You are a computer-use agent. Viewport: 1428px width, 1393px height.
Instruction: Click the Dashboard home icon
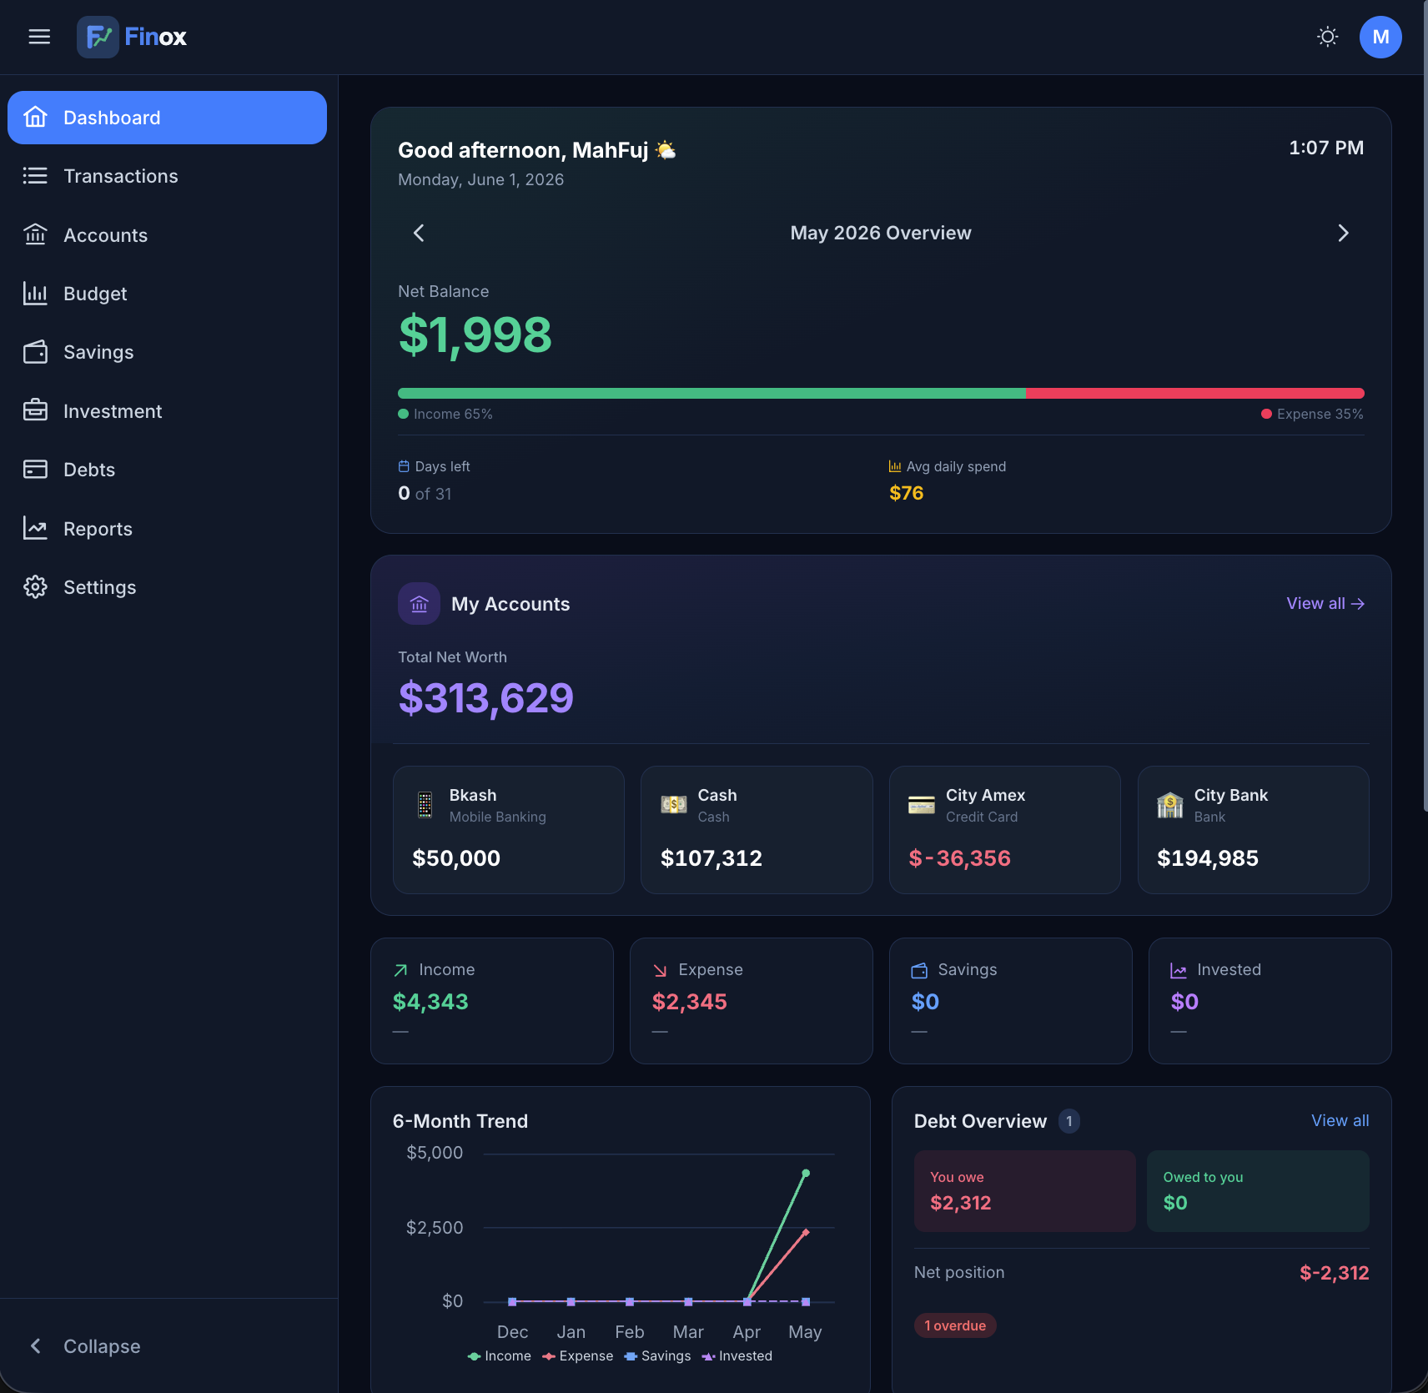(35, 117)
